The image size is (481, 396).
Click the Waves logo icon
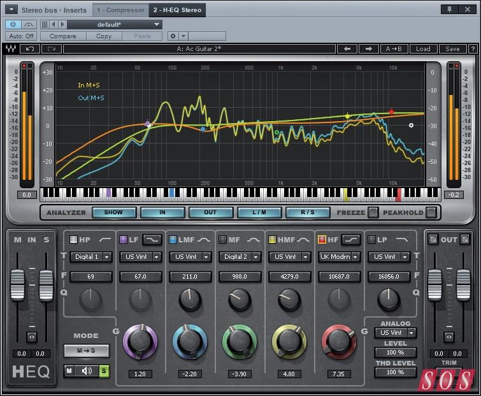[11, 49]
